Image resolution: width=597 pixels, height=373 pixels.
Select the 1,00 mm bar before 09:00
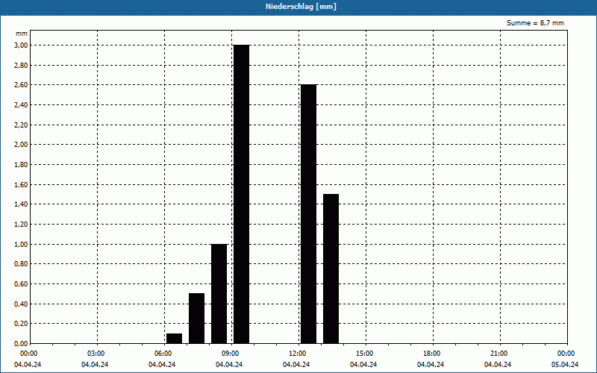tap(219, 293)
